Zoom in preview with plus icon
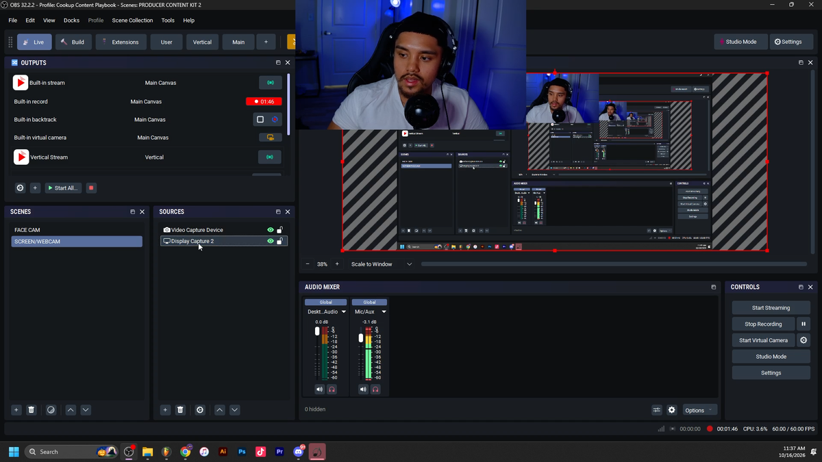 (x=337, y=264)
